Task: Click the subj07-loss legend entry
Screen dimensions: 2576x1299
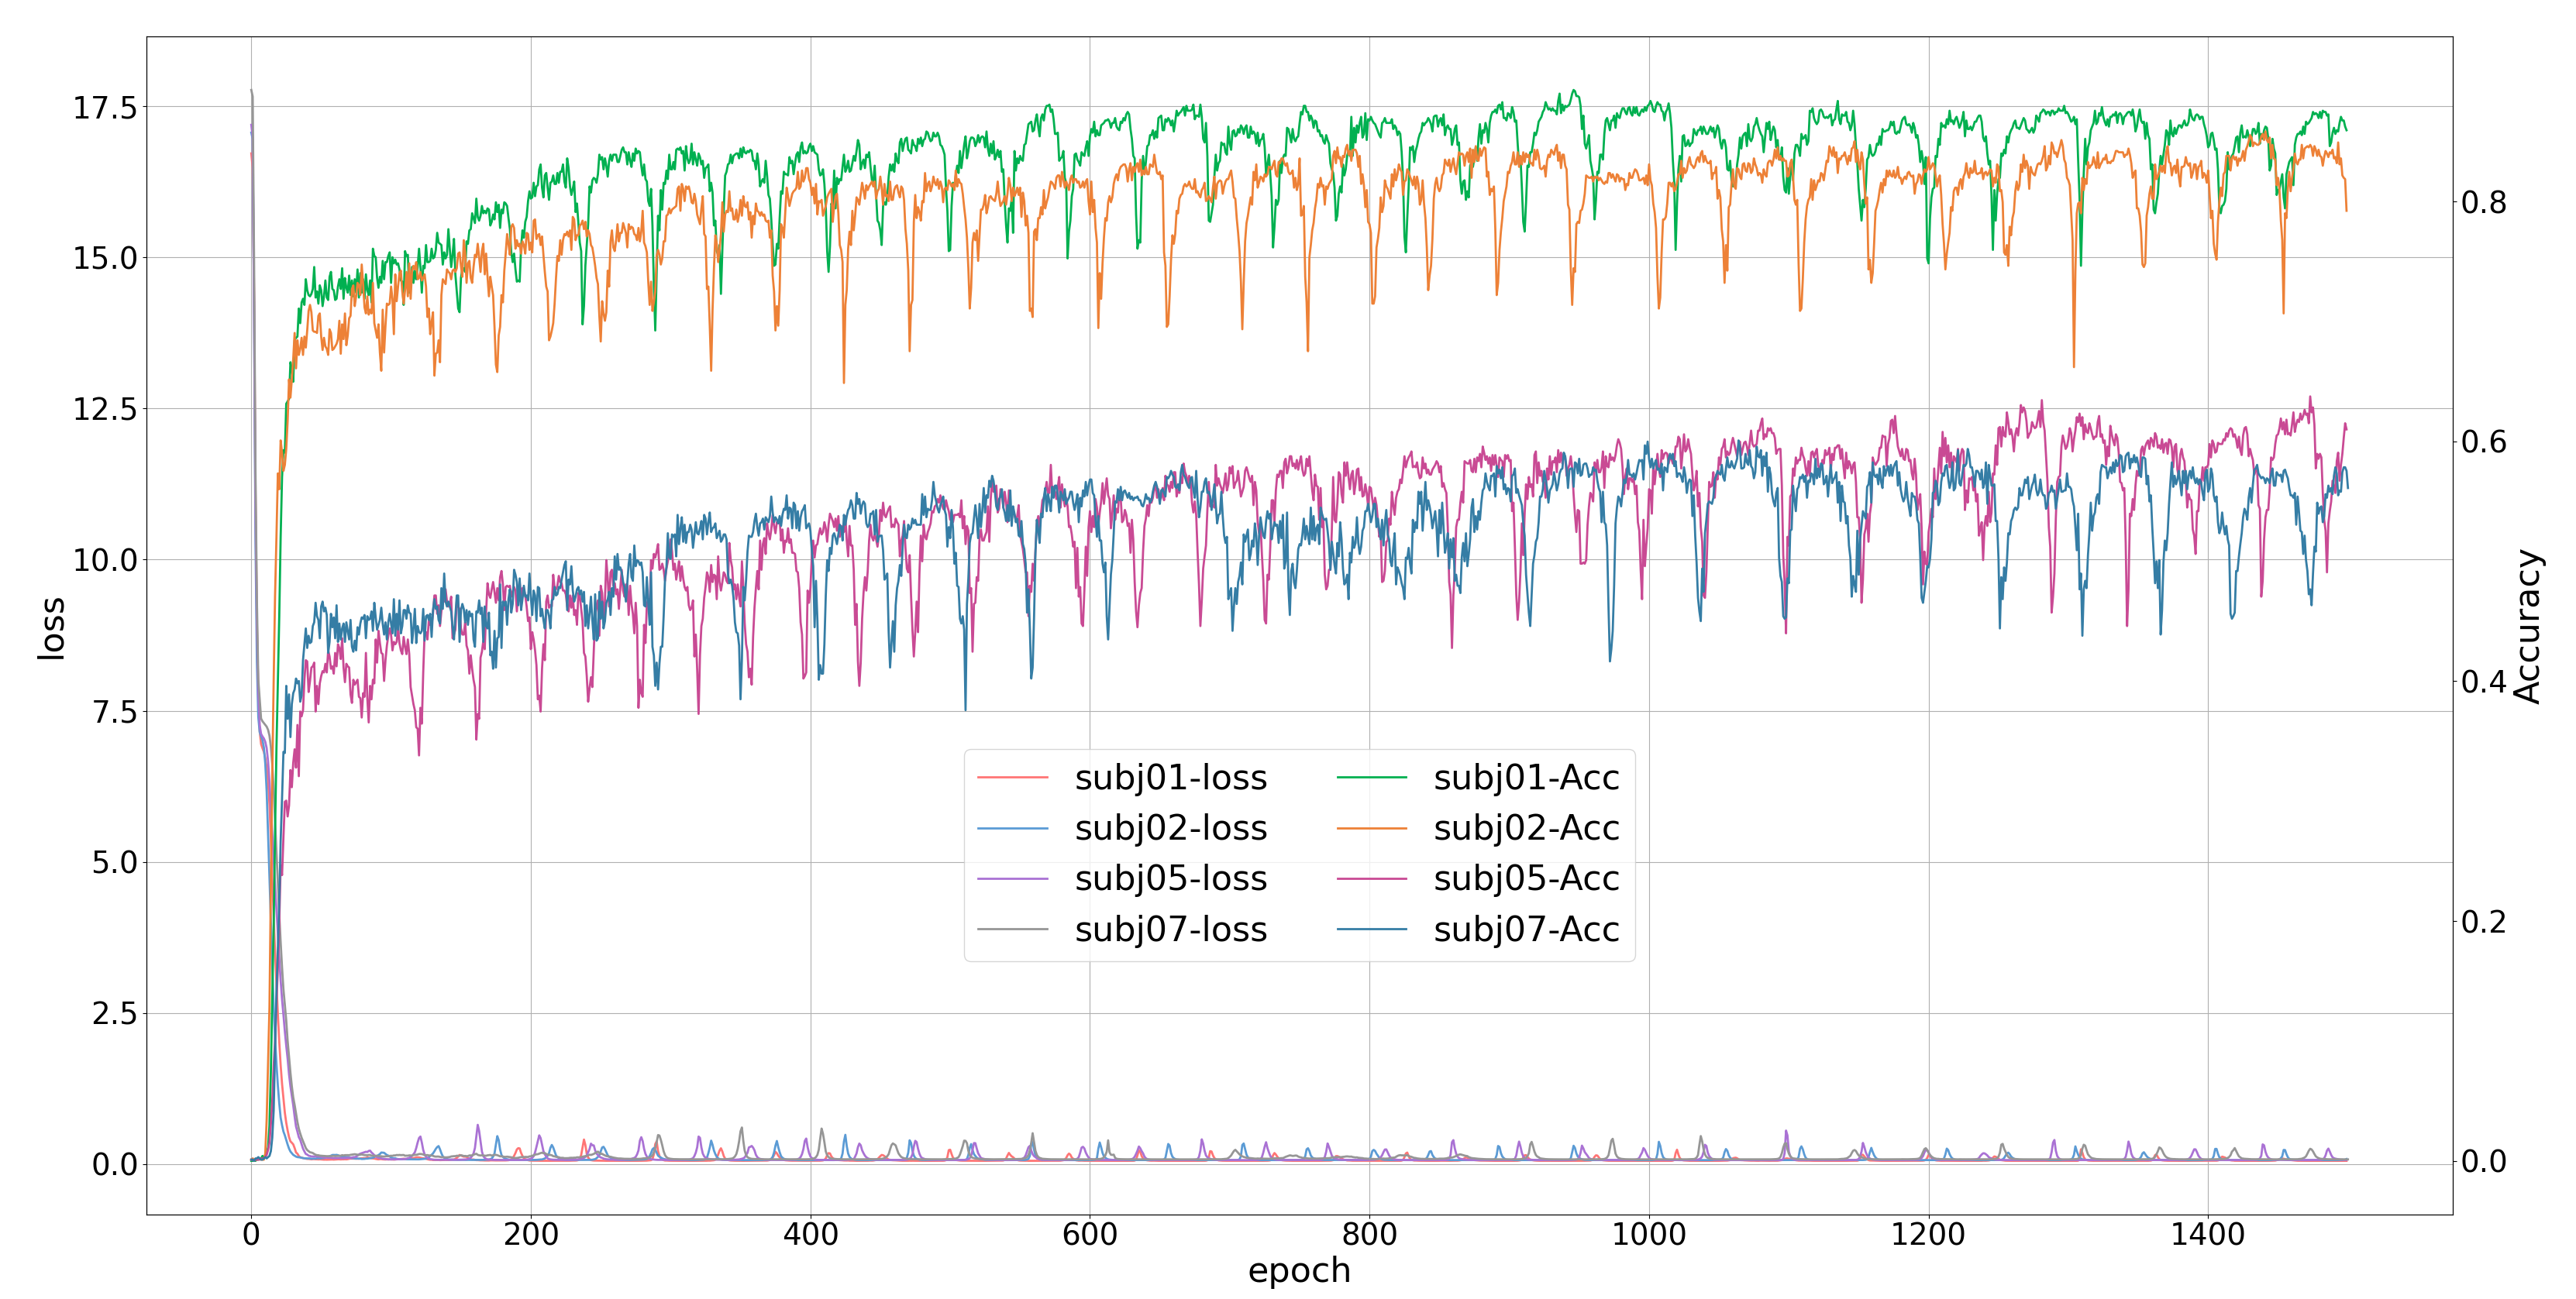Action: [x=1170, y=930]
